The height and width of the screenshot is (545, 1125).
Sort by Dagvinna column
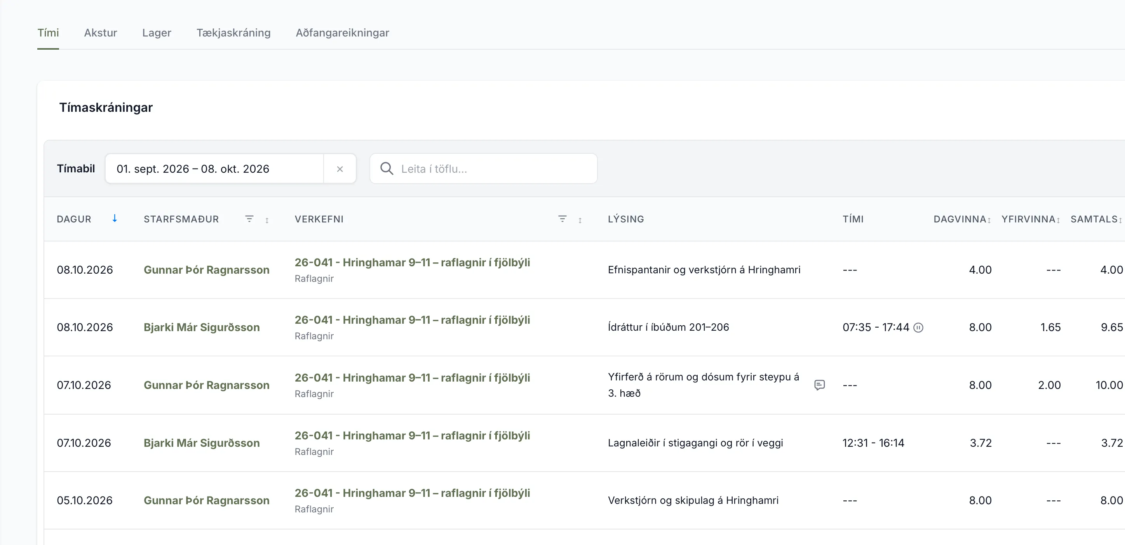click(962, 219)
